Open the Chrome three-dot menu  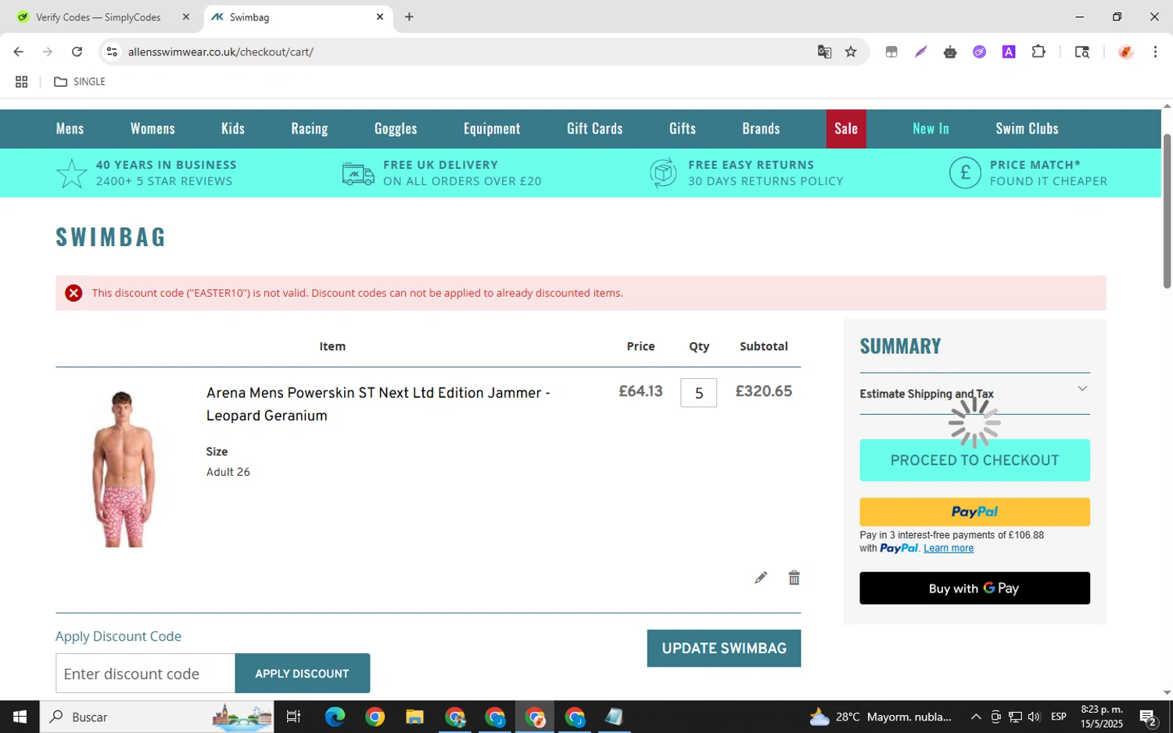pyautogui.click(x=1155, y=52)
